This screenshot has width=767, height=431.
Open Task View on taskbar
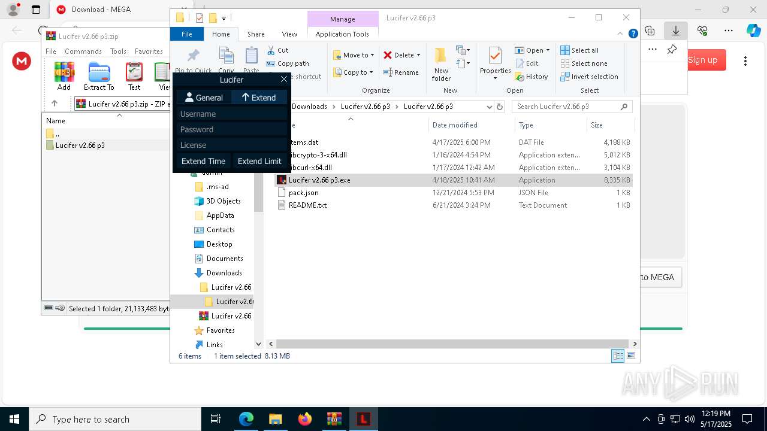click(216, 419)
